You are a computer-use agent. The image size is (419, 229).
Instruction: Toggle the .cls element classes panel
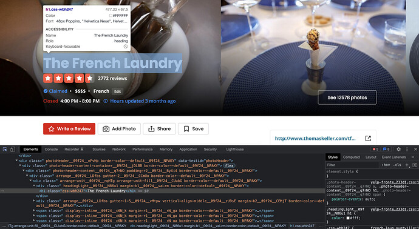[x=398, y=165]
